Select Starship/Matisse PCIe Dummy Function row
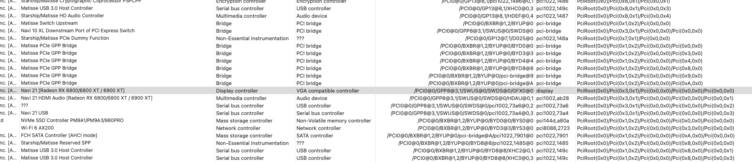The width and height of the screenshot is (752, 163). point(65,38)
